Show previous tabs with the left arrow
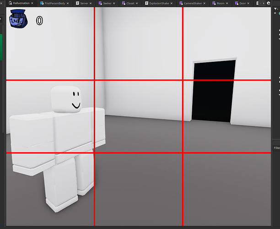Screen dimensions: 280x229 pyautogui.click(x=260, y=3)
